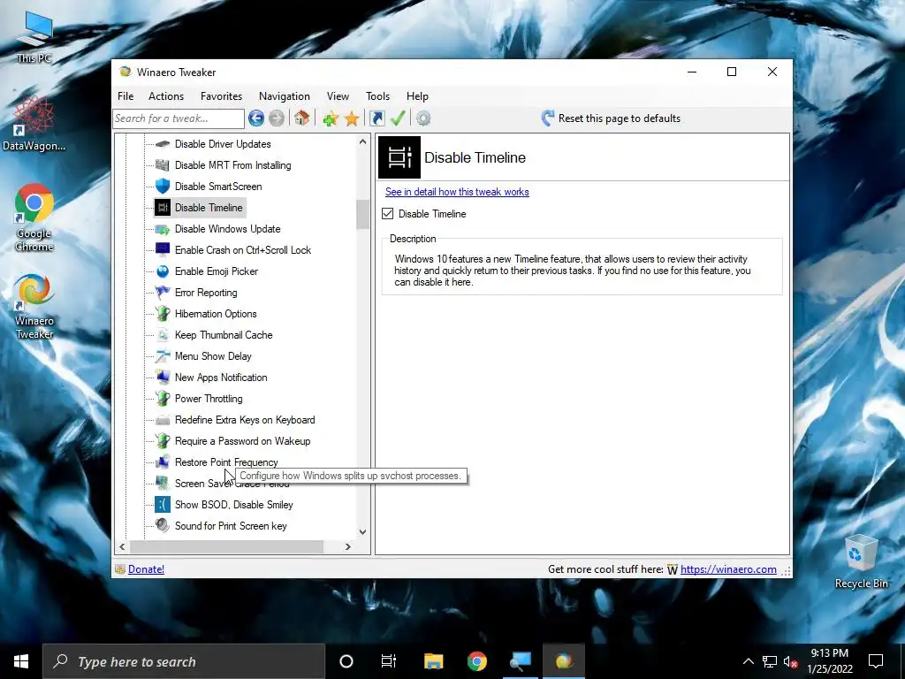Click the Forward navigation arrow in toolbar
This screenshot has width=905, height=679.
(x=277, y=118)
